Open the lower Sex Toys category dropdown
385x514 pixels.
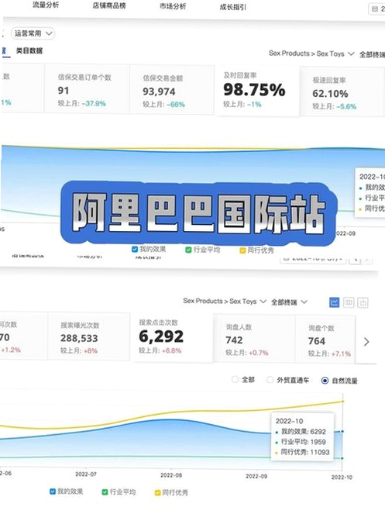(x=225, y=301)
